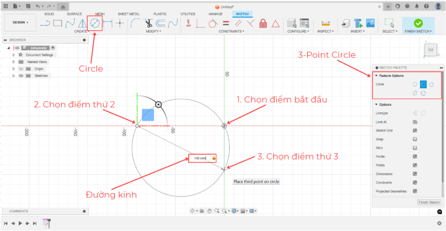Click the Insert image icon

pos(370,23)
